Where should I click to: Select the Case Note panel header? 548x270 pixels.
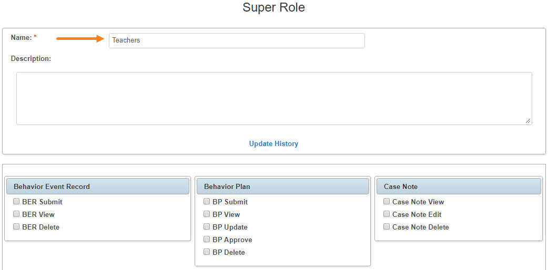tap(459, 186)
